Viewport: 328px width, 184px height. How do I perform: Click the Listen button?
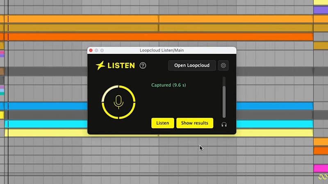[162, 123]
